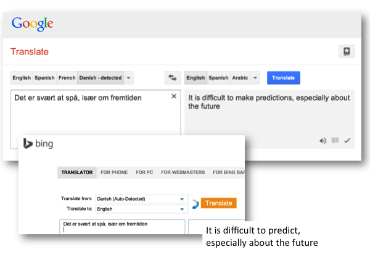
Task: Clear source text with the X icon
Action: click(174, 96)
